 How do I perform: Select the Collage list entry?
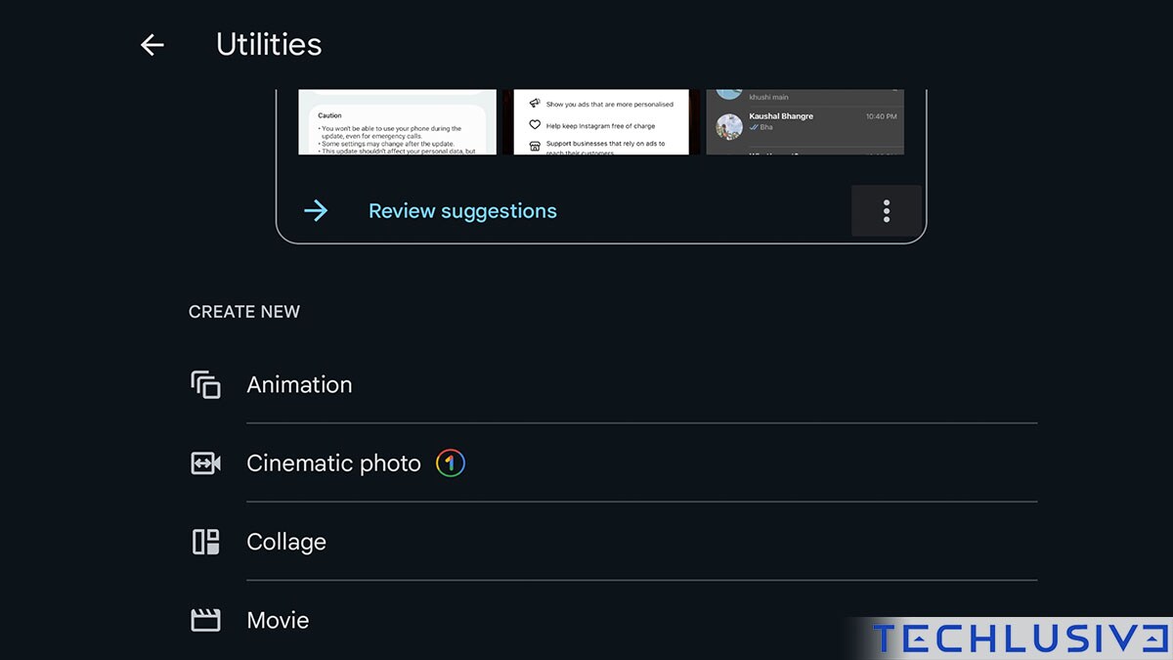coord(286,542)
